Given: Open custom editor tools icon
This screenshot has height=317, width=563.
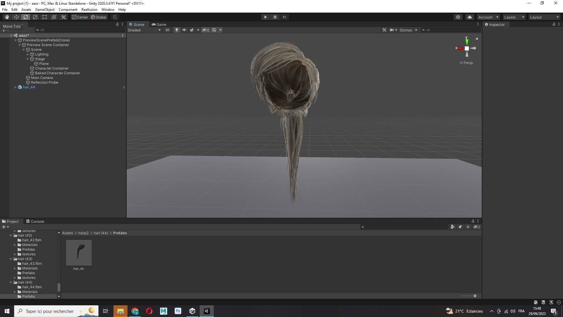Looking at the screenshot, I should click(63, 17).
